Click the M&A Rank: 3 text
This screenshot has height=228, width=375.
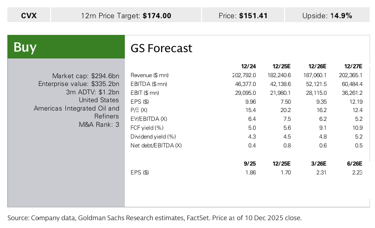(x=99, y=124)
